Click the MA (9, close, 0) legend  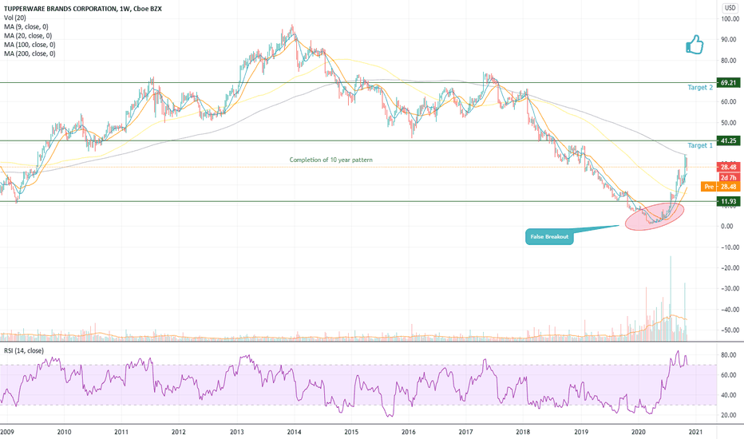[26, 26]
